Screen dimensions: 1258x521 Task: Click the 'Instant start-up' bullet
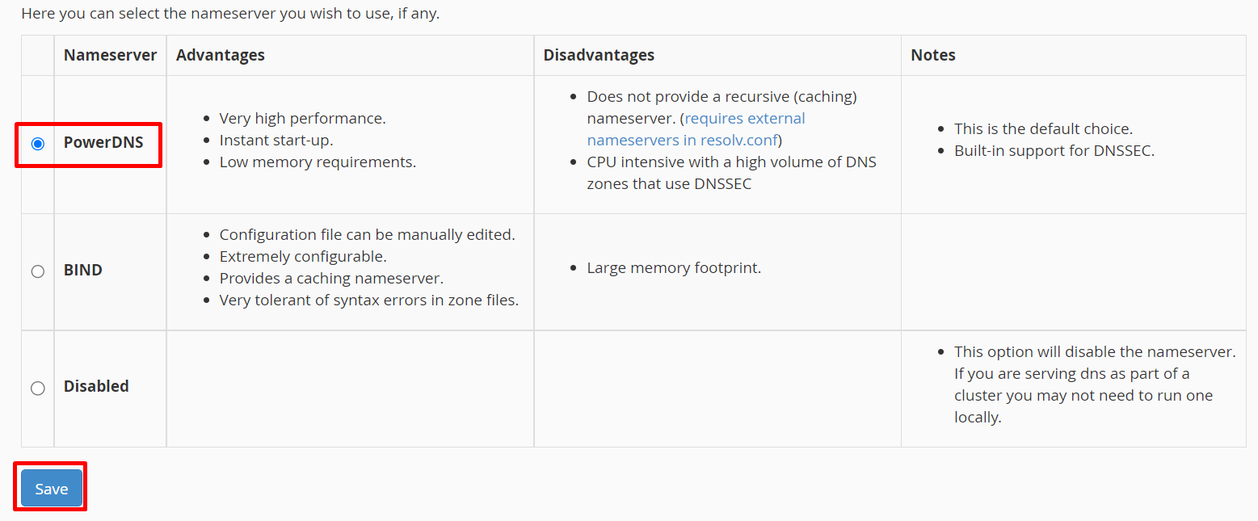point(276,140)
